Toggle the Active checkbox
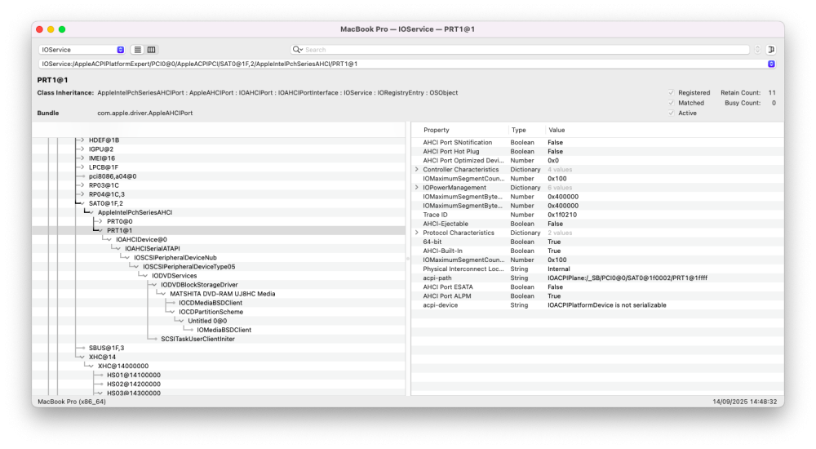The height and width of the screenshot is (449, 816). pyautogui.click(x=672, y=113)
